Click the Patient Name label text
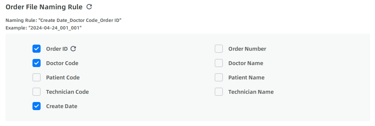 tap(246, 77)
